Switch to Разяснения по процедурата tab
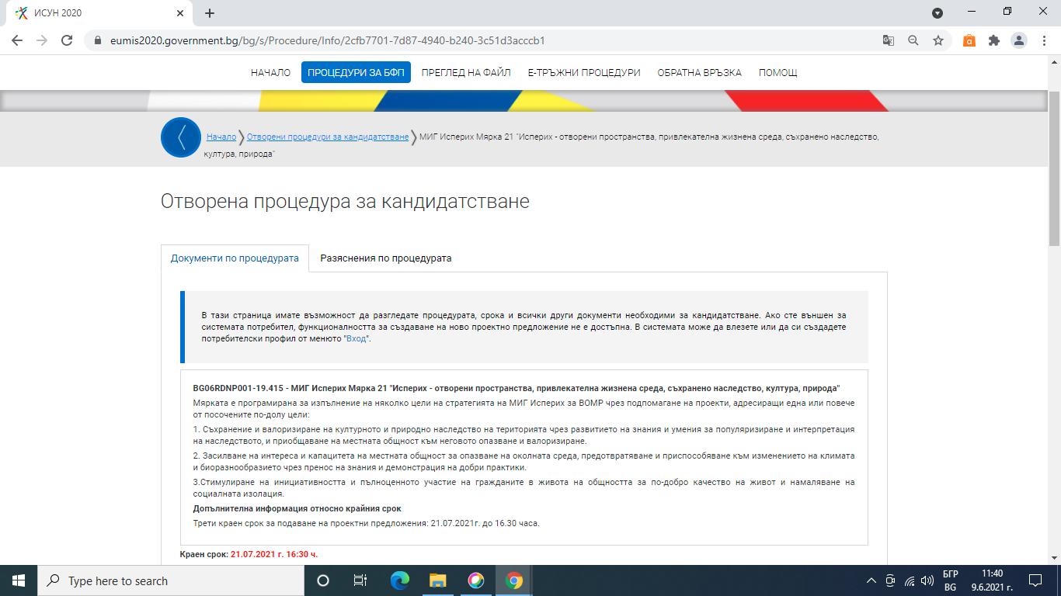 386,258
